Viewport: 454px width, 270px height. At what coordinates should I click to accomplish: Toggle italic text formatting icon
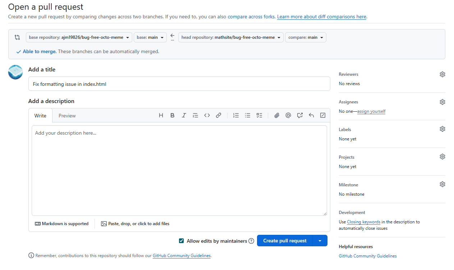pos(184,115)
